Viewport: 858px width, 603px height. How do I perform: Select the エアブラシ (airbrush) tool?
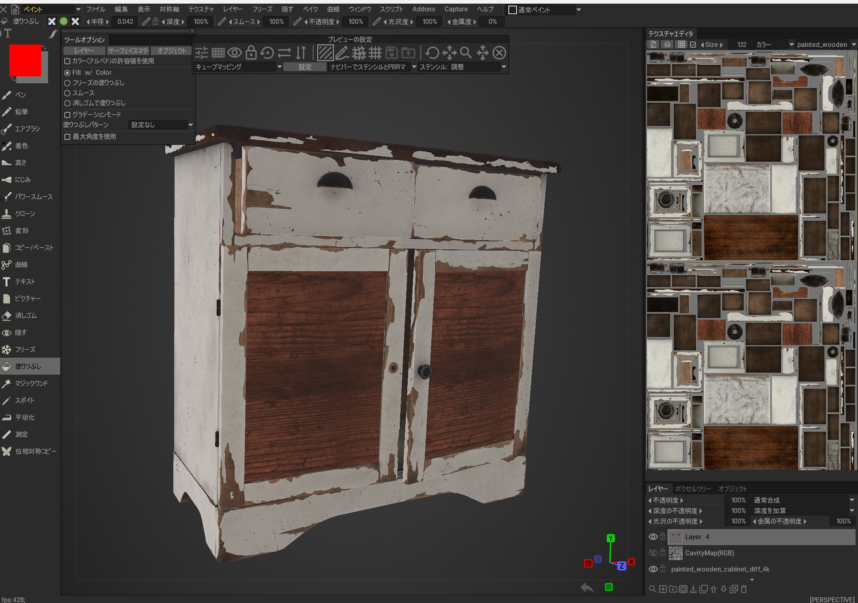click(x=27, y=129)
